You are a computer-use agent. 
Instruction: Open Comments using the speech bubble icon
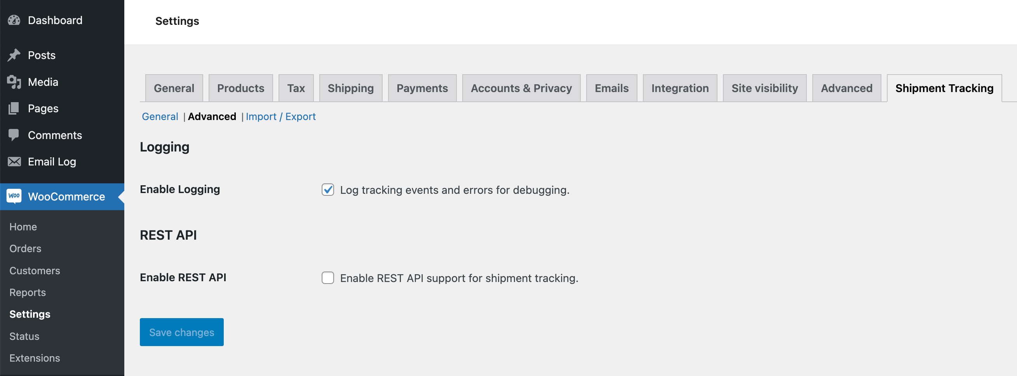click(x=14, y=135)
